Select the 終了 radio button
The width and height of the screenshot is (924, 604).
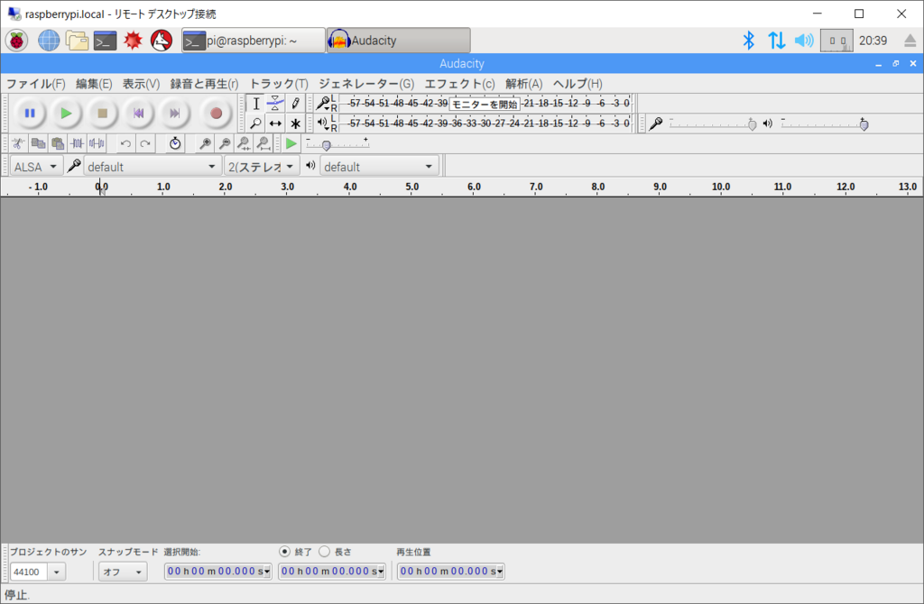284,552
